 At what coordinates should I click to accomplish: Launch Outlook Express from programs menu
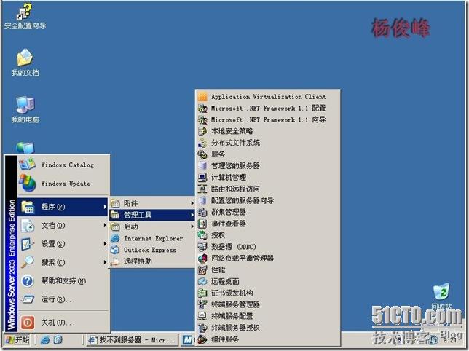pos(152,250)
